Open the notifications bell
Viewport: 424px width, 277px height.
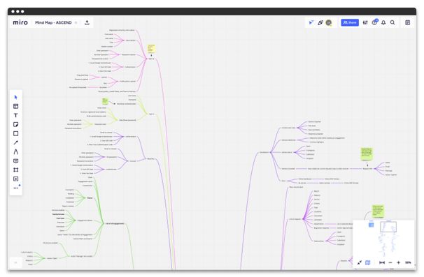(x=383, y=22)
